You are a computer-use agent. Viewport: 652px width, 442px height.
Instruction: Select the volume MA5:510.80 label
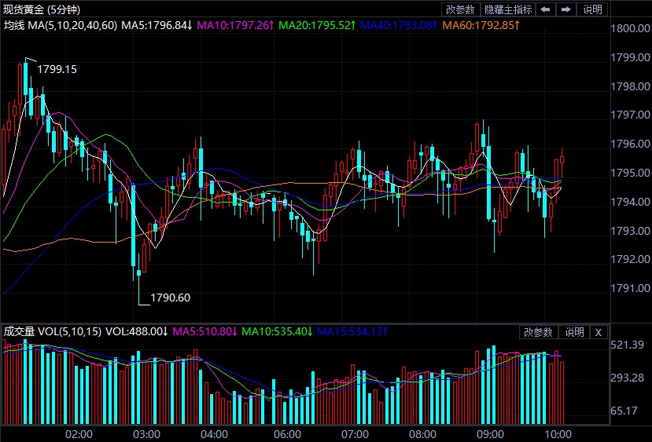(204, 332)
